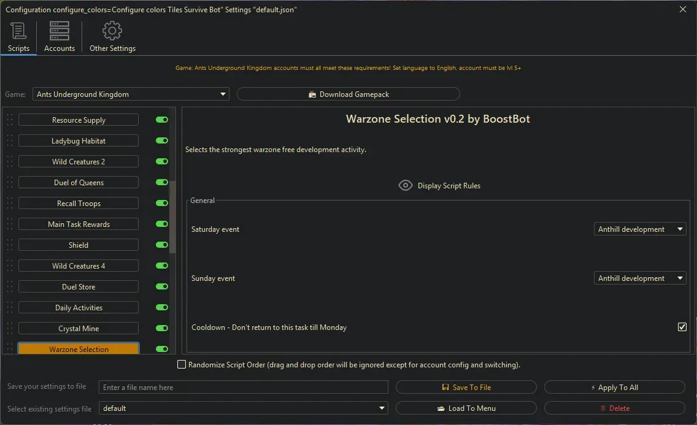
Task: Enable Randomize Script Order
Action: coord(182,364)
